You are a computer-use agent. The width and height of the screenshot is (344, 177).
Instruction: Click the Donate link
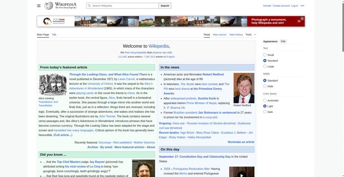tap(267, 6)
